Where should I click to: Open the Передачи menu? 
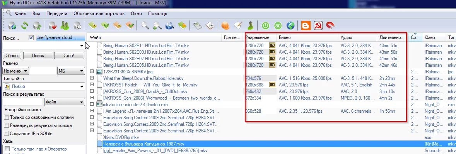coord(57,14)
